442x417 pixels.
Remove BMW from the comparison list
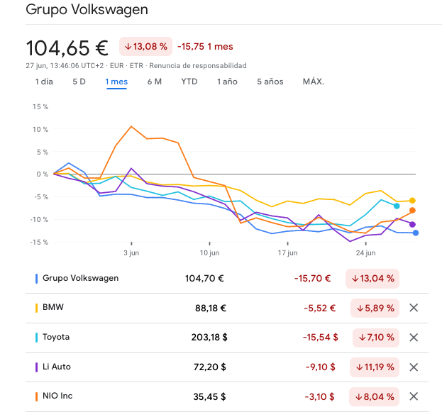tap(414, 308)
